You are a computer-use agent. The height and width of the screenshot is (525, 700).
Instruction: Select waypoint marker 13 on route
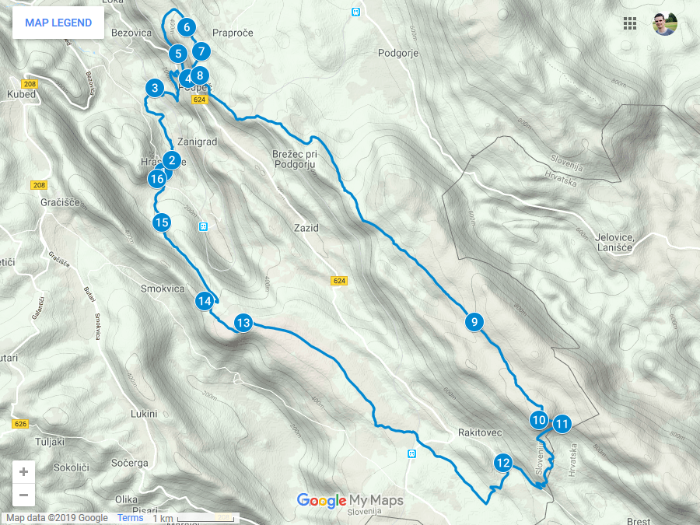[243, 322]
